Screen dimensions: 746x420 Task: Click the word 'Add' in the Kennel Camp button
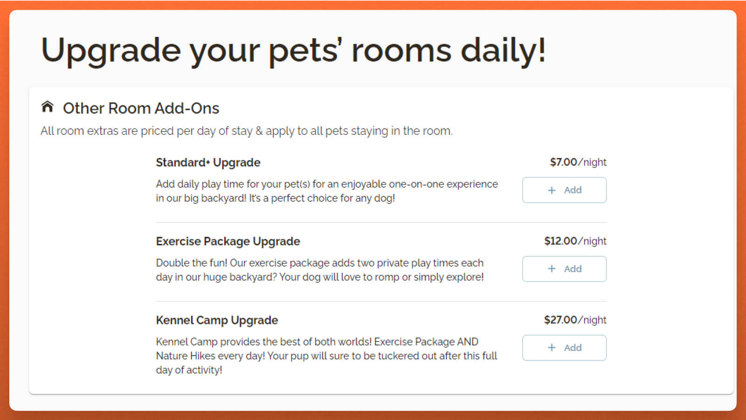573,348
